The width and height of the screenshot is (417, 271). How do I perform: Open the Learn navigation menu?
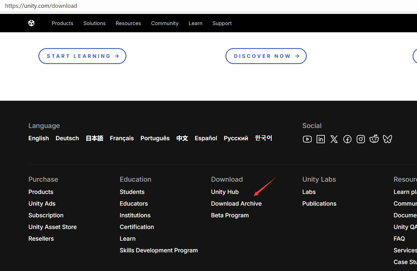pos(195,23)
